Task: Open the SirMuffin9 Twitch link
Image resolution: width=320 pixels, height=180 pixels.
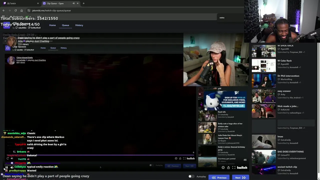Action: coord(34,28)
